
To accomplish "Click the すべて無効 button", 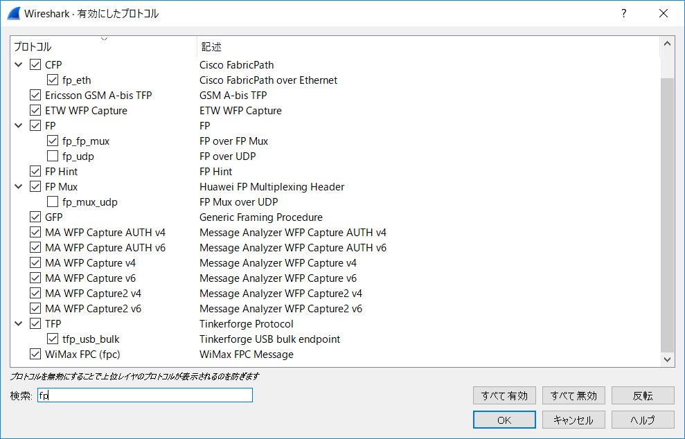I will click(x=573, y=396).
